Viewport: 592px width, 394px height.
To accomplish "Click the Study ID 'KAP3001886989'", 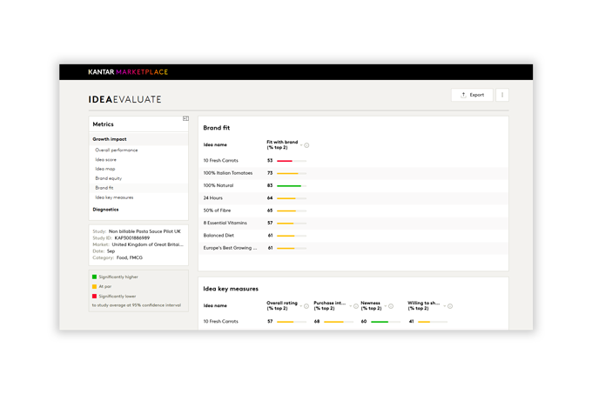I will (x=132, y=238).
